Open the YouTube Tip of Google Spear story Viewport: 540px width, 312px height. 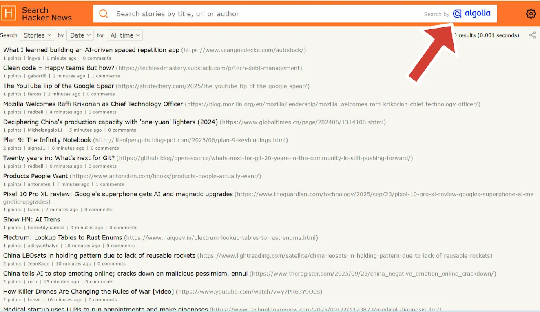coord(59,86)
